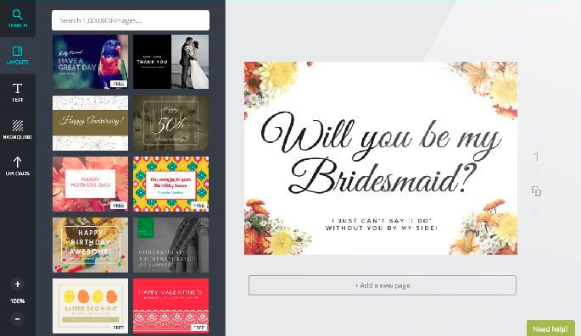Viewport: 581px width, 336px height.
Task: Select the Happy Birthday Awesome layout
Action: (91, 245)
